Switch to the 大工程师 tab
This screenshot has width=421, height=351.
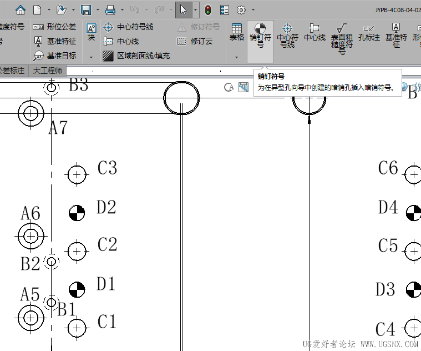click(x=48, y=71)
